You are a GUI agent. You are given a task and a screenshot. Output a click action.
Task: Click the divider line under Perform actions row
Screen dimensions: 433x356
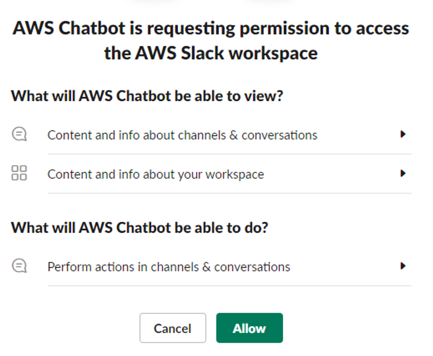pos(229,286)
